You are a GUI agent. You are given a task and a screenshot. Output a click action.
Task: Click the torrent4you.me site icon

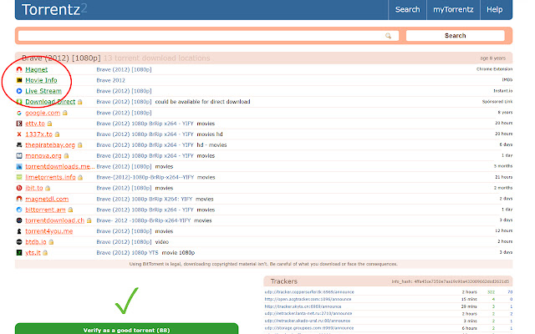tap(19, 231)
